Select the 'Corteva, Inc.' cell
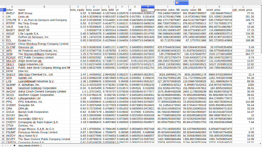The width and height of the screenshot is (262, 147). click(44, 126)
